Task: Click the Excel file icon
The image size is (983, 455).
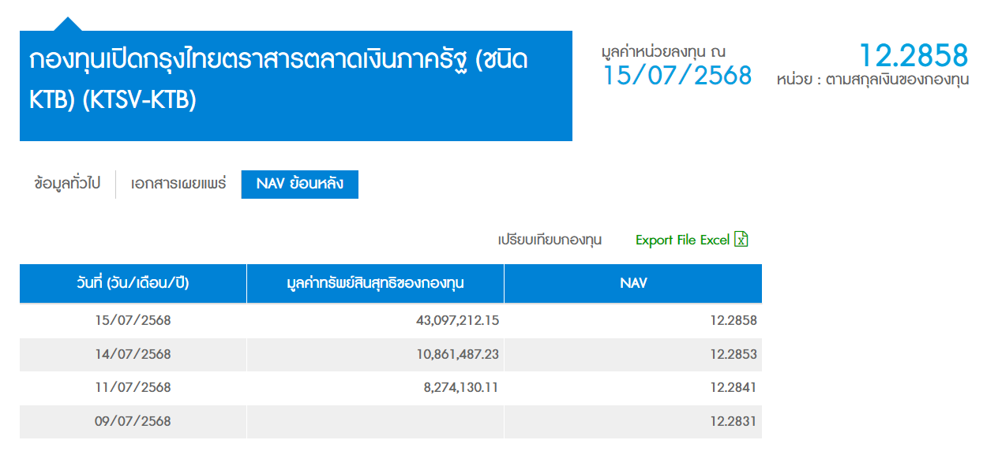Action: point(741,239)
